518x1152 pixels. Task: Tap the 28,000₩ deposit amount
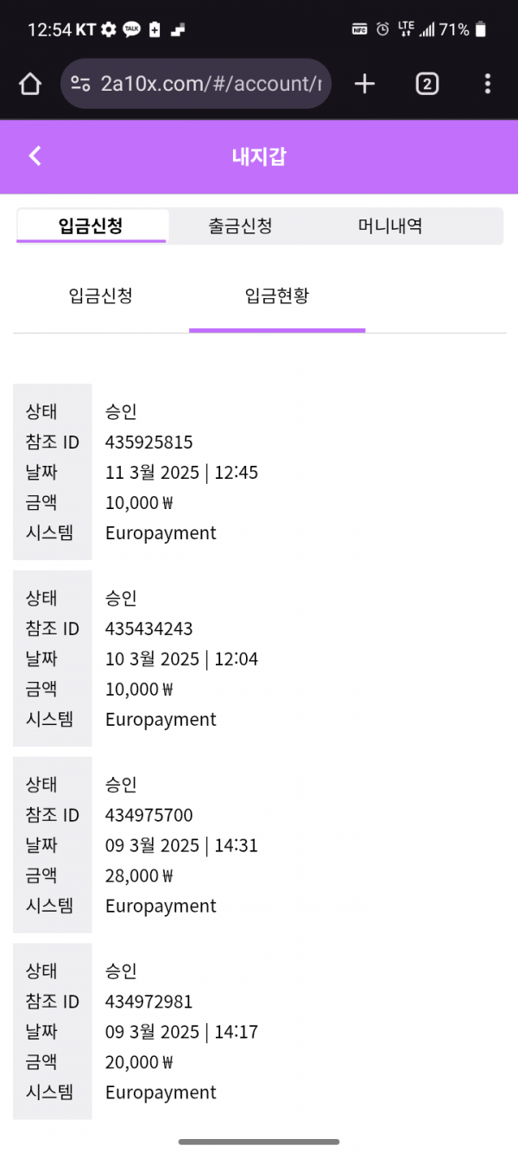(x=139, y=875)
